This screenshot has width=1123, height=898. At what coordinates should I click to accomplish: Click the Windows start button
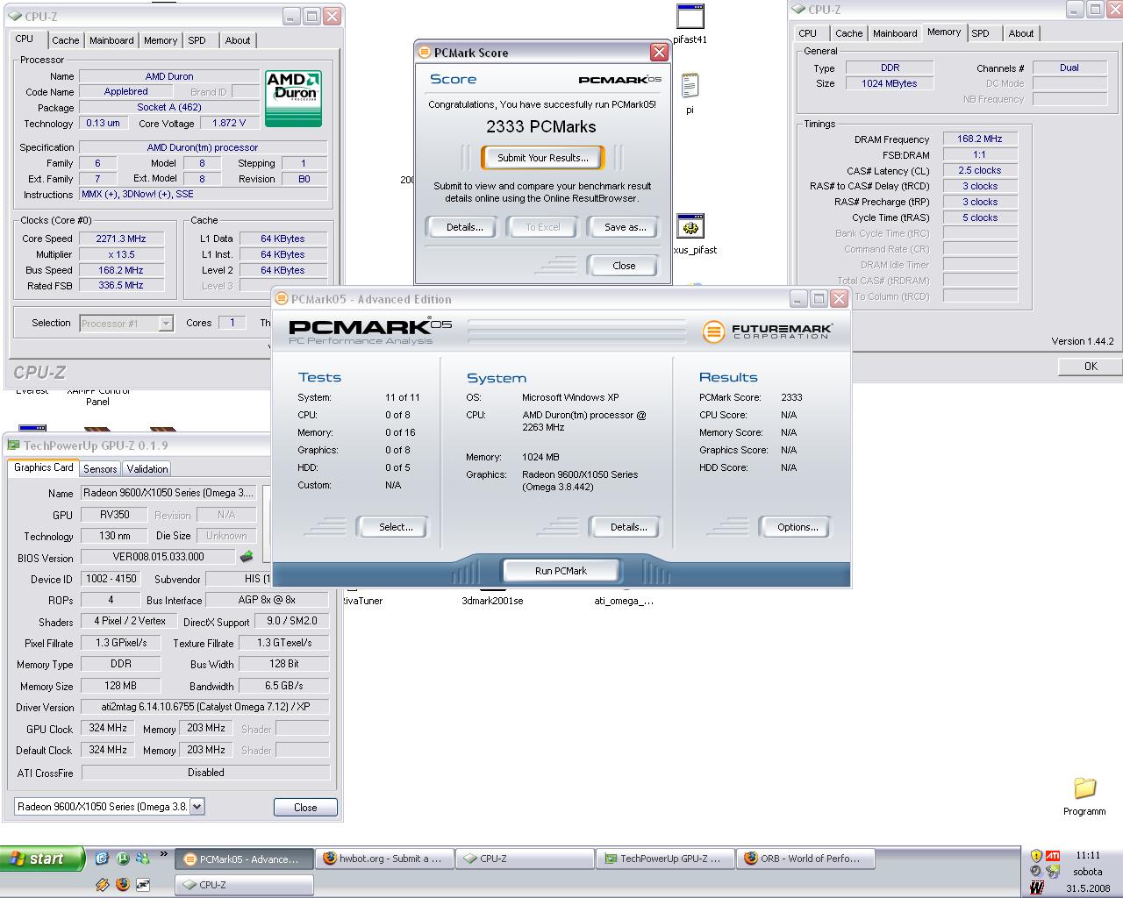[42, 859]
